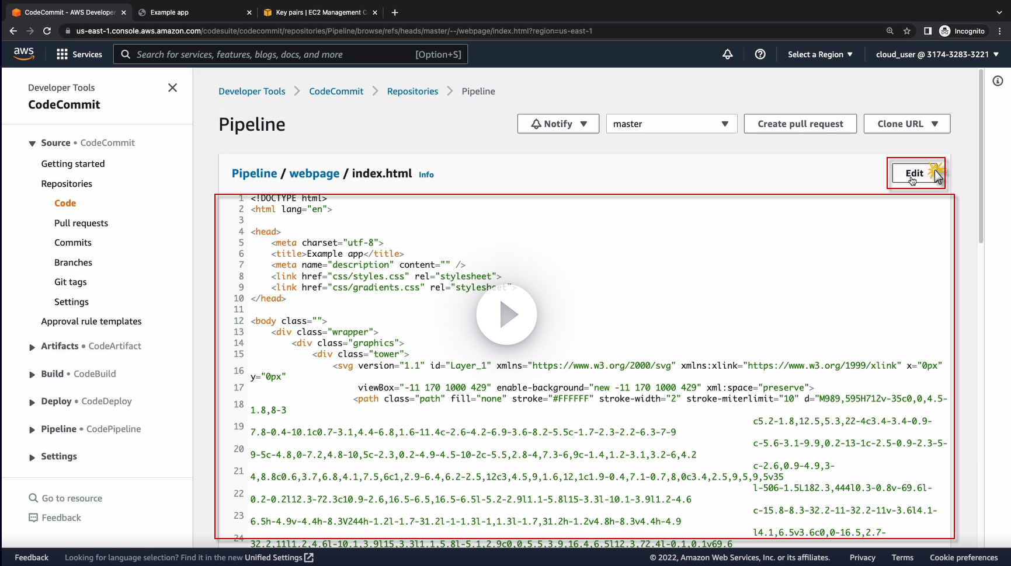
Task: Click the help question mark icon
Action: pos(760,54)
